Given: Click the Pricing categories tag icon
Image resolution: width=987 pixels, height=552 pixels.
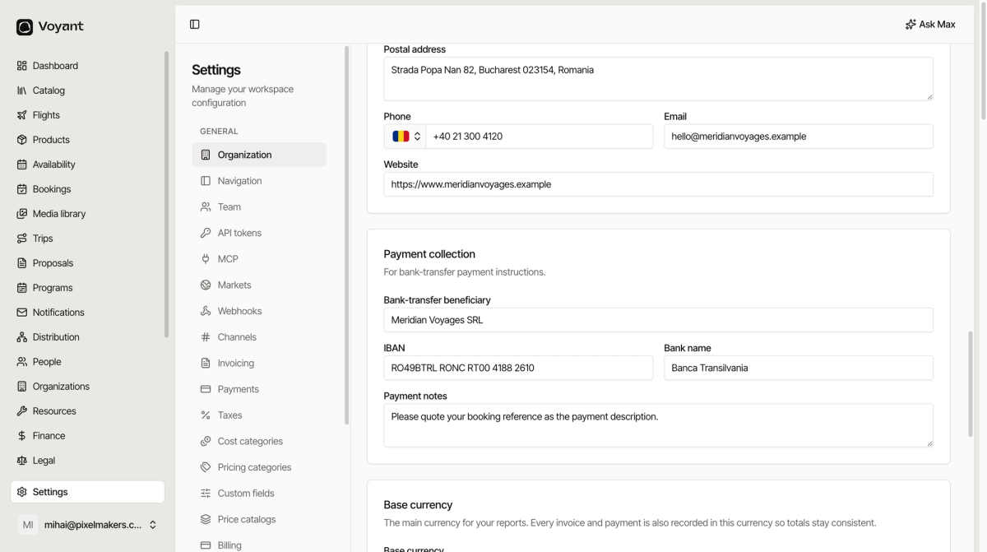Looking at the screenshot, I should (x=206, y=467).
